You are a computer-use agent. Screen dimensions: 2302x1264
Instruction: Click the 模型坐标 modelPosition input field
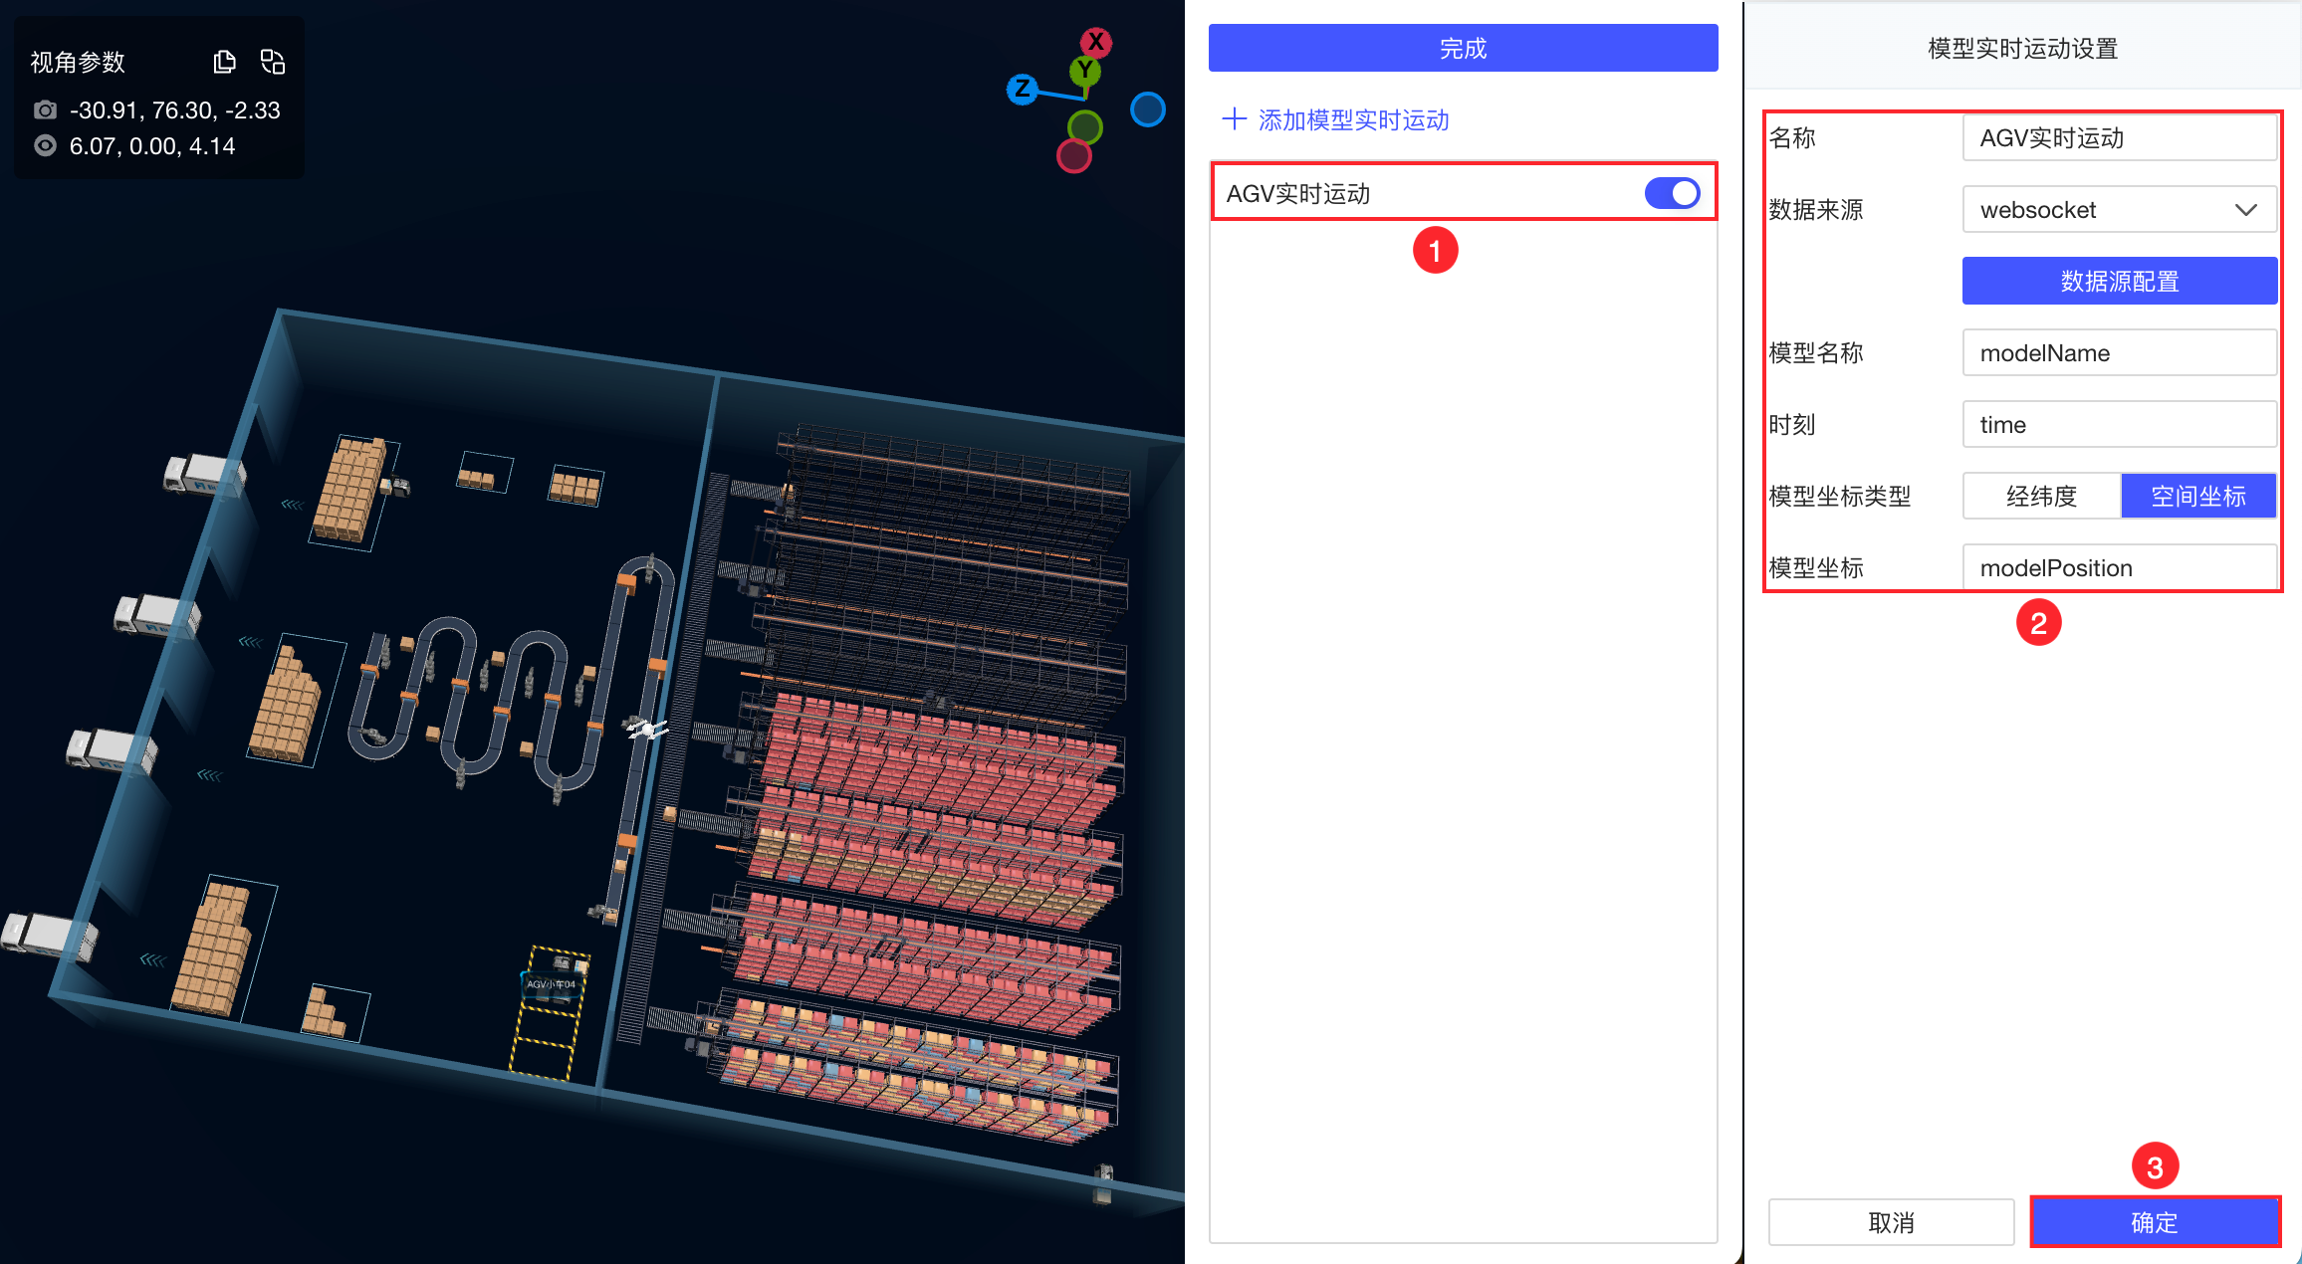2119,567
